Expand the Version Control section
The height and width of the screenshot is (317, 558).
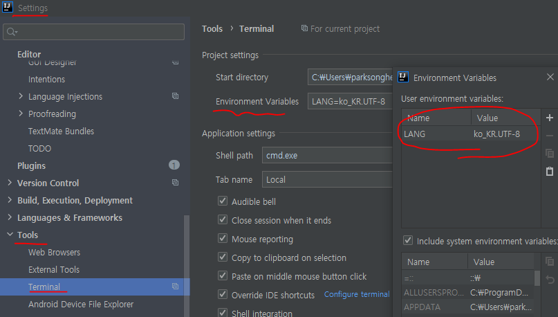tap(10, 182)
